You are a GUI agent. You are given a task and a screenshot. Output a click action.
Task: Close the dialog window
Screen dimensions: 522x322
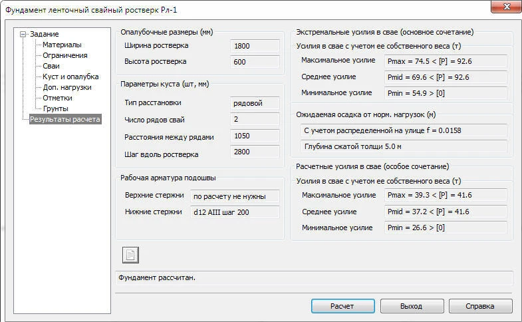tap(506, 10)
